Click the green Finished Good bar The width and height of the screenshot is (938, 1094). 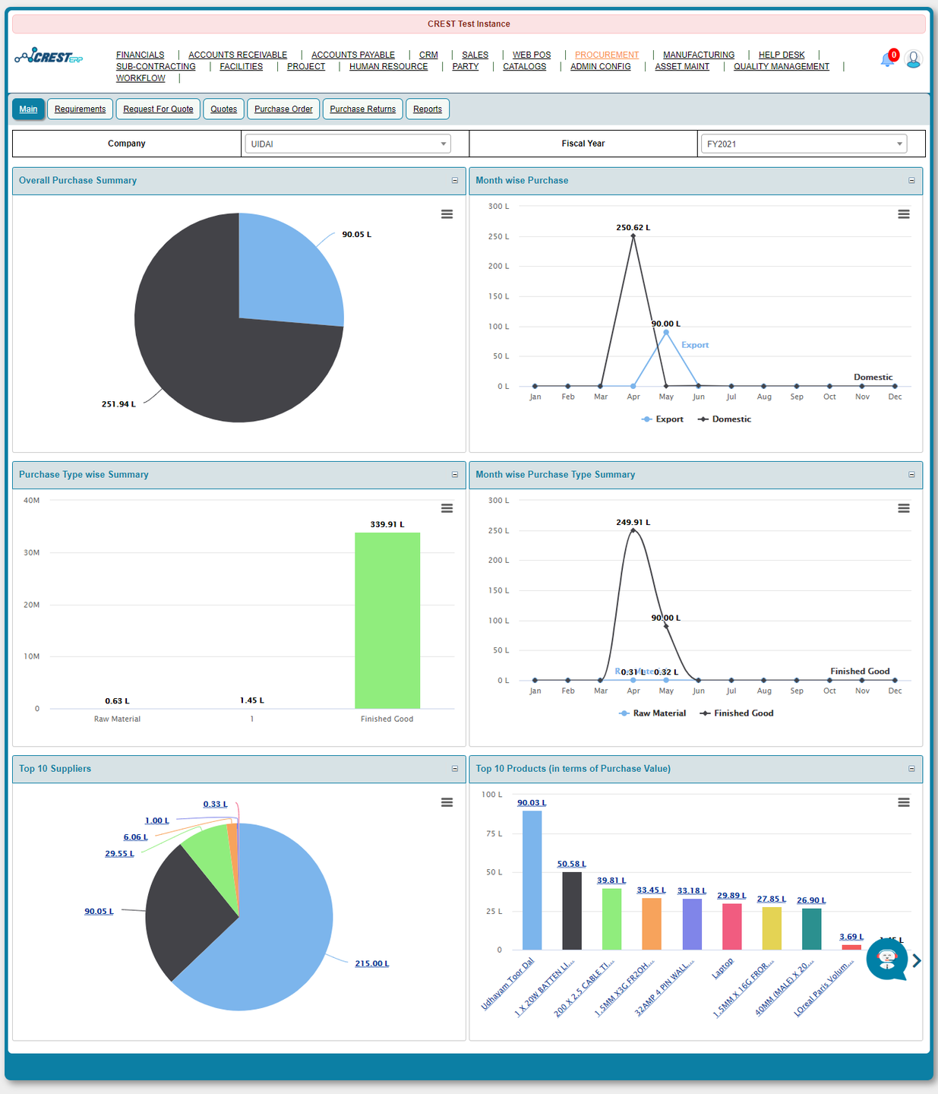click(x=387, y=620)
